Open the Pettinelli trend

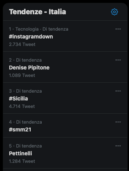coord(20,153)
